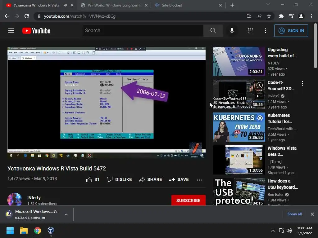
Task: Open the taskbar clock and date
Action: click(304, 231)
